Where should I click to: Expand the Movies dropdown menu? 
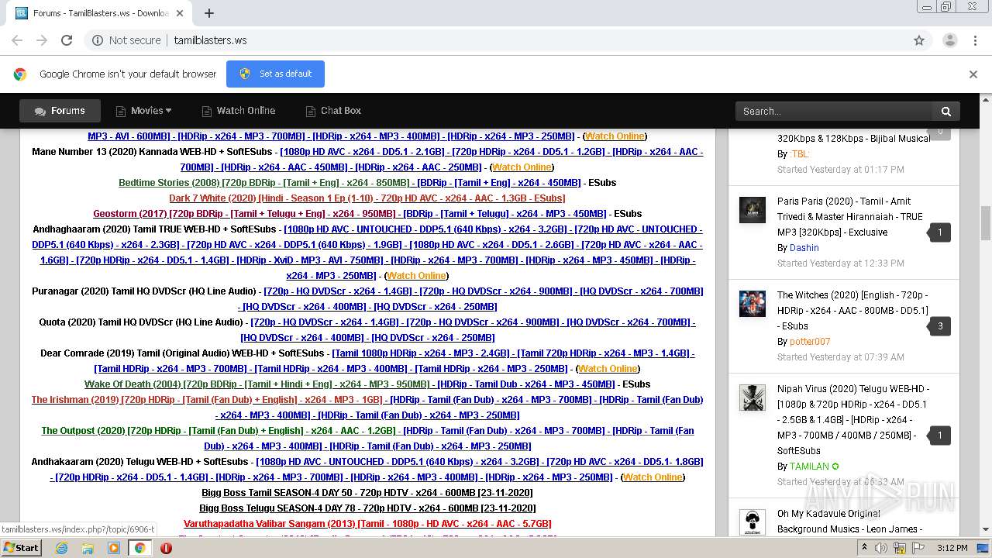click(x=144, y=111)
